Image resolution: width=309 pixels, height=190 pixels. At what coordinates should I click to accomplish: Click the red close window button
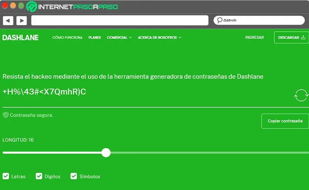[5, 6]
